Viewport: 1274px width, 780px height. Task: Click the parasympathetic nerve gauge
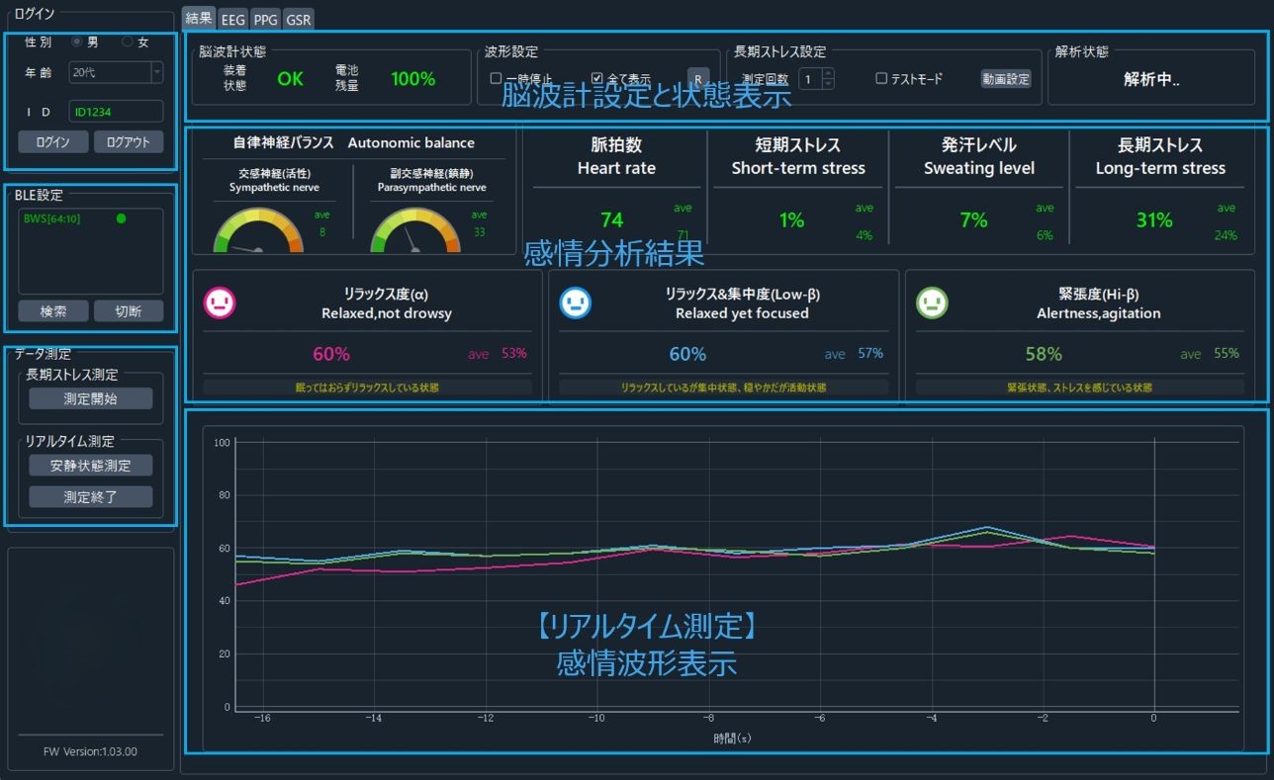point(414,233)
